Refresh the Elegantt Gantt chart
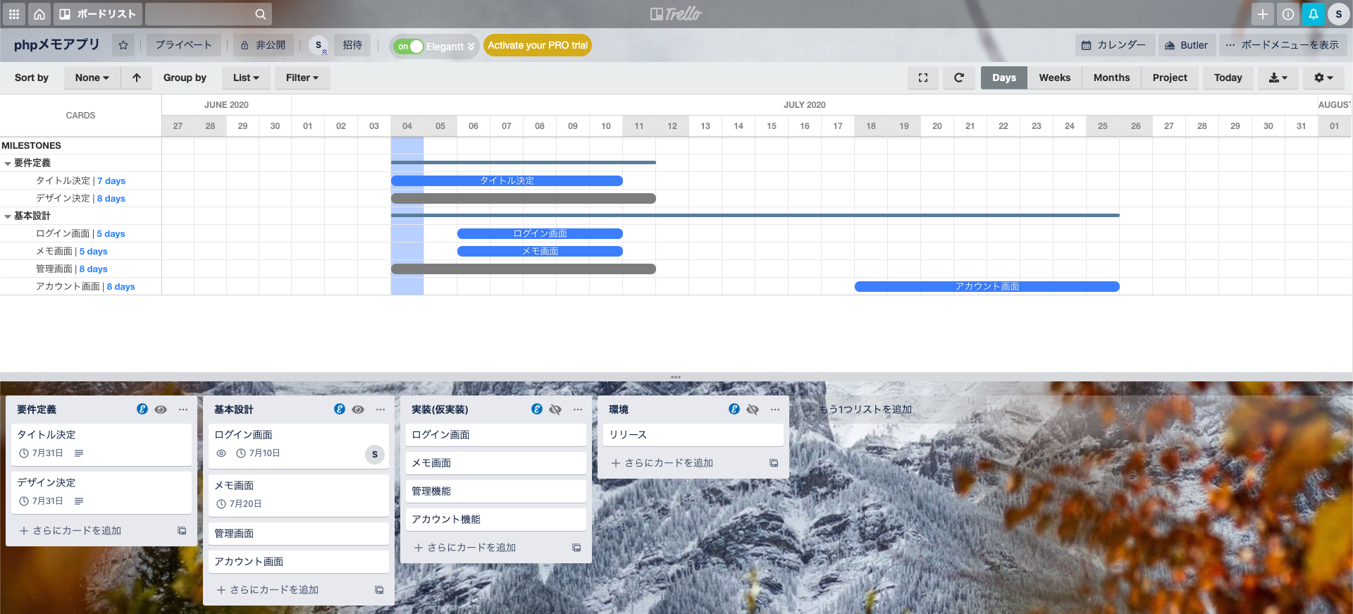 (x=958, y=78)
